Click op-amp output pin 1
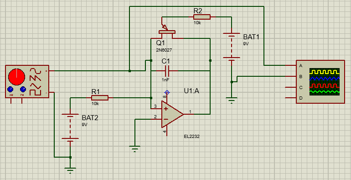The height and width of the screenshot is (180, 351). 189,114
